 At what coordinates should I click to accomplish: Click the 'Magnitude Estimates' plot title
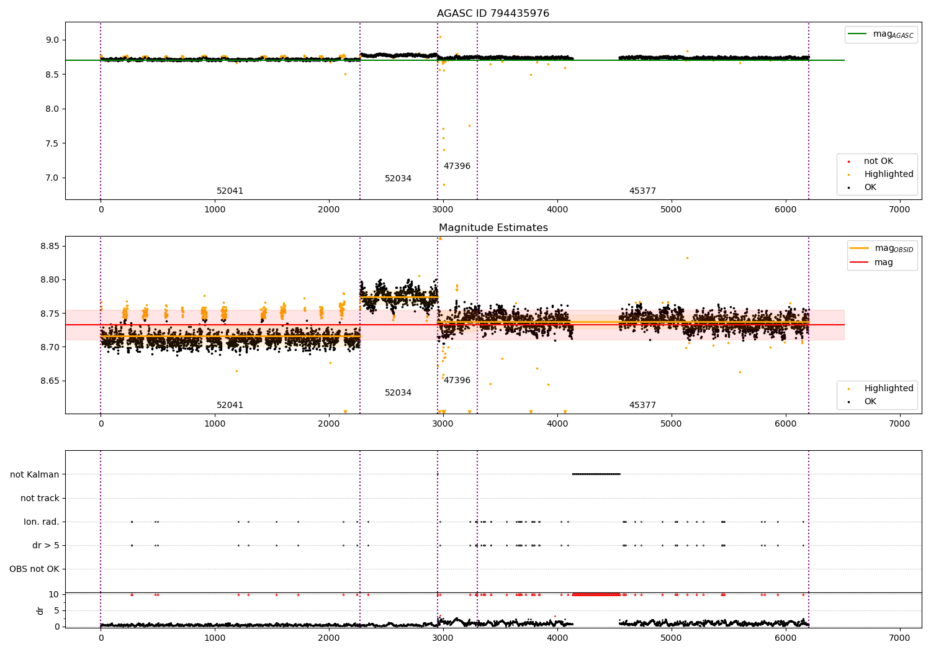click(493, 228)
